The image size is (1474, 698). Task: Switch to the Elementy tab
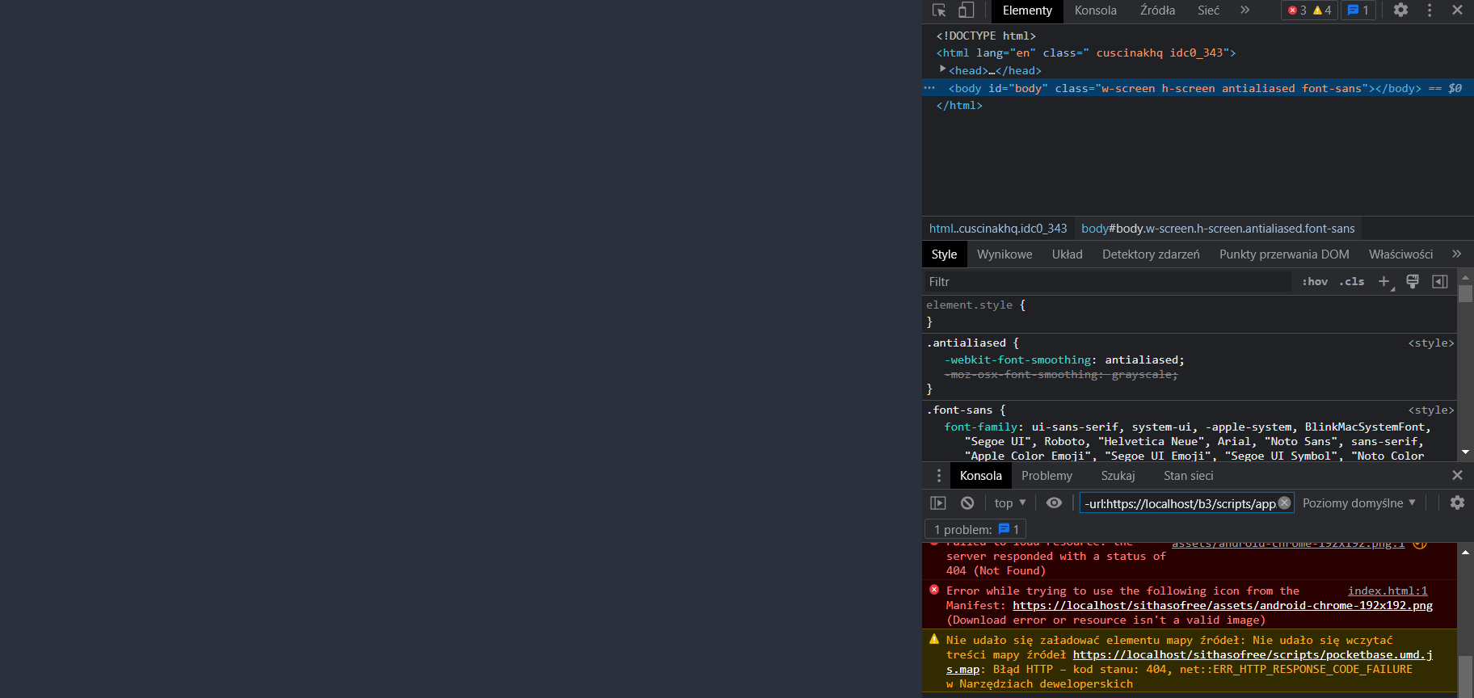coord(1027,11)
